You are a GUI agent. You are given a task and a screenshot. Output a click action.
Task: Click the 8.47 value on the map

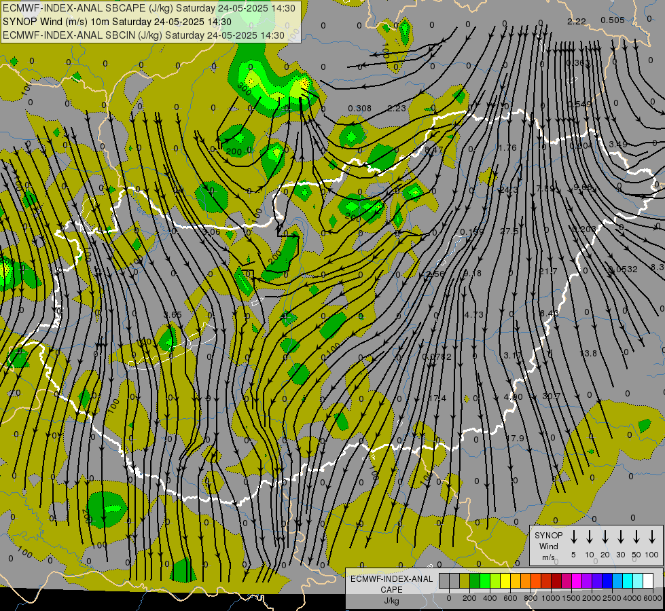(x=433, y=149)
